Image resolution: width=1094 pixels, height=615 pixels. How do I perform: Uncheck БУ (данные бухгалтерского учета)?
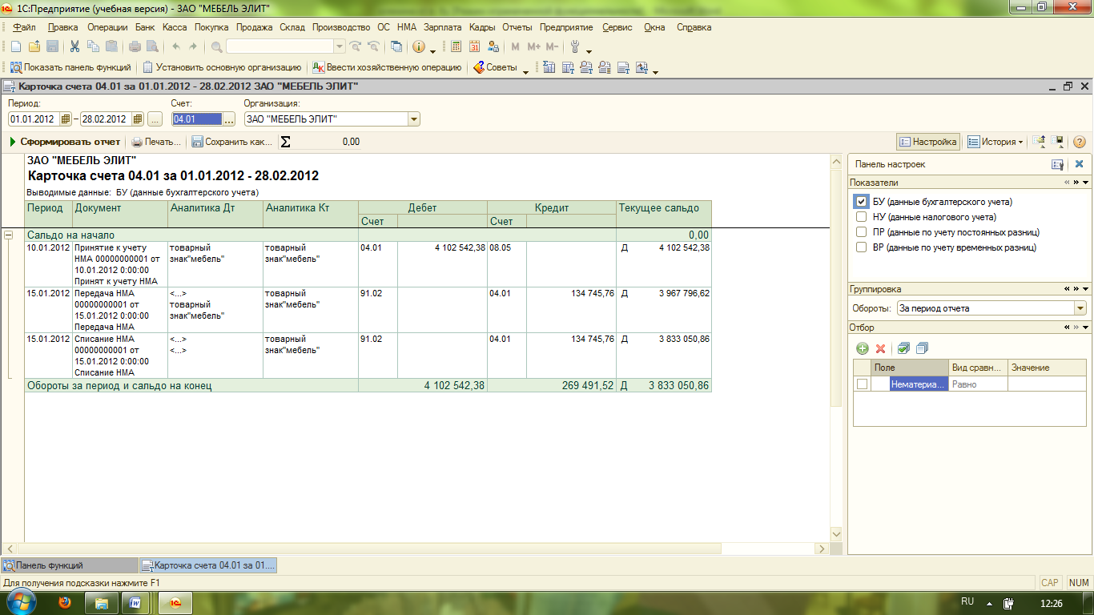click(861, 202)
